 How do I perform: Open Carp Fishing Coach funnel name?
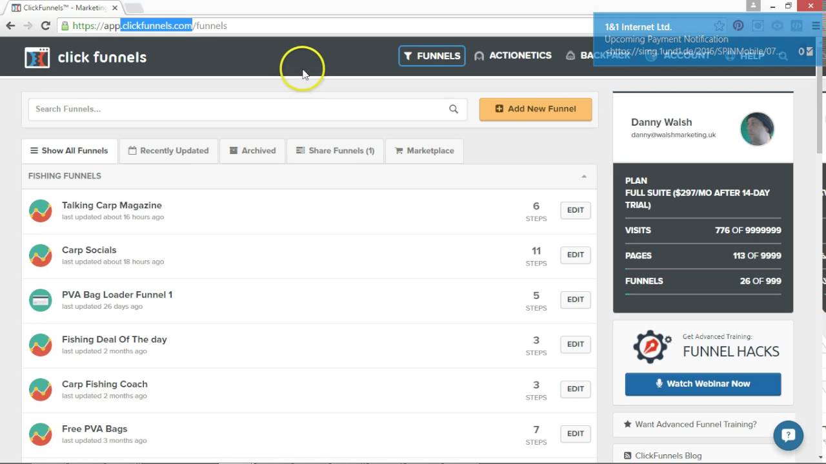click(105, 384)
